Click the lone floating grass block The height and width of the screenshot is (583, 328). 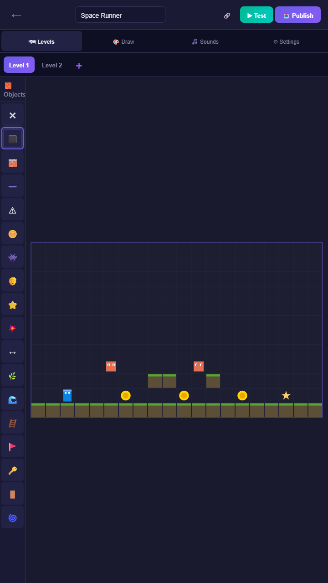click(x=213, y=381)
